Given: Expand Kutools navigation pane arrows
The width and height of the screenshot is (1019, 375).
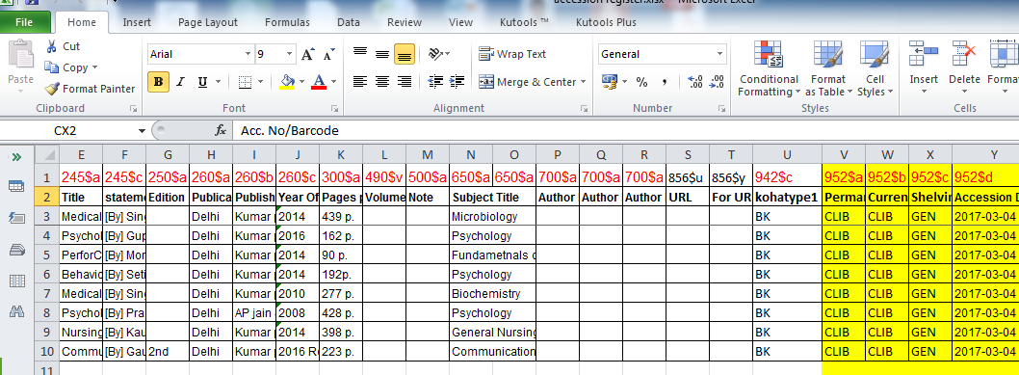Looking at the screenshot, I should click(x=17, y=156).
